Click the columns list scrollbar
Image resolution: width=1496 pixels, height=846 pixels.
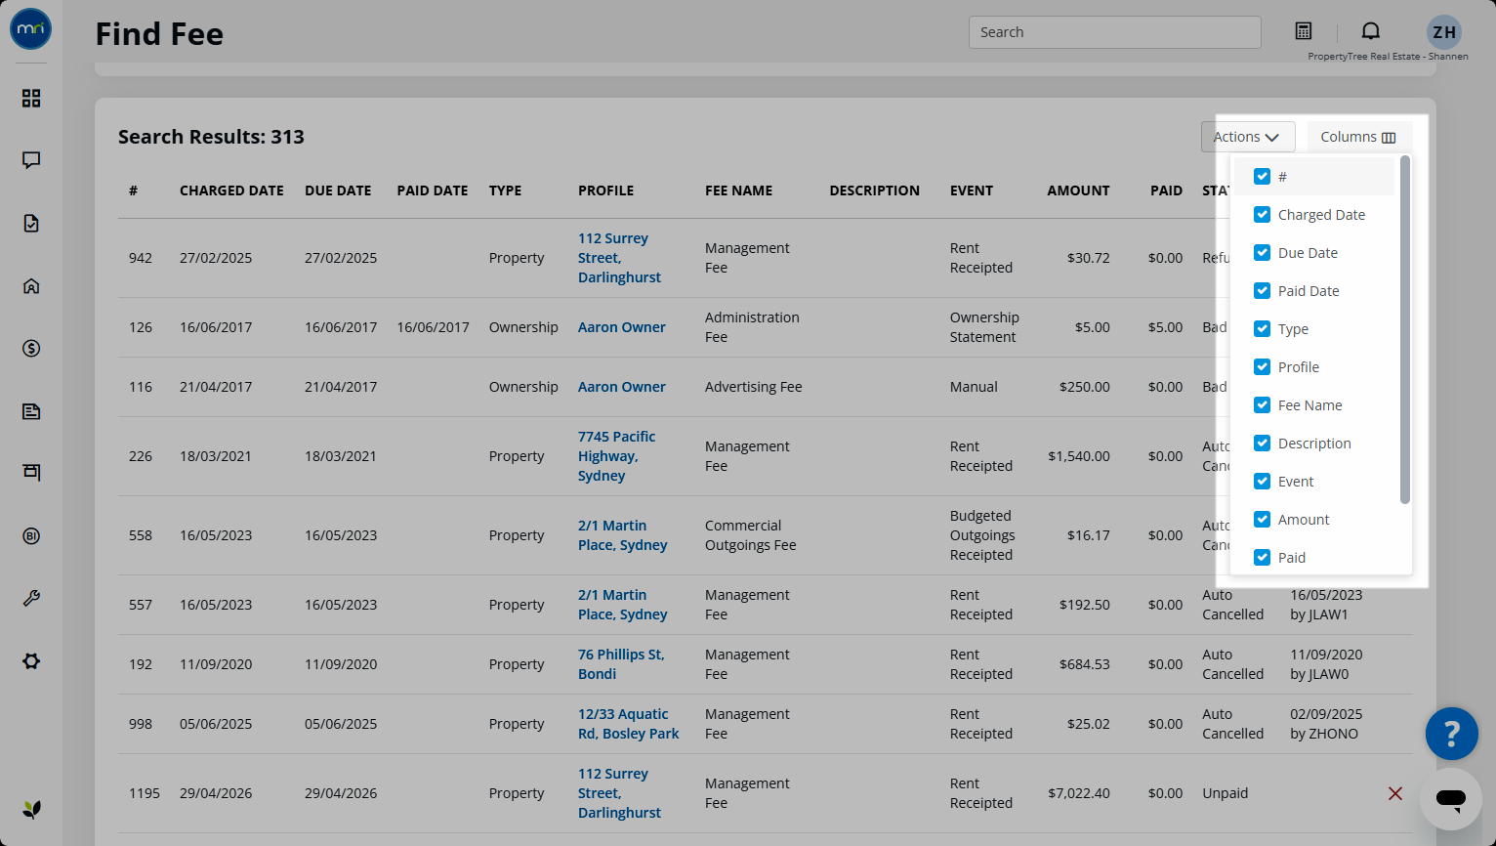(1405, 330)
